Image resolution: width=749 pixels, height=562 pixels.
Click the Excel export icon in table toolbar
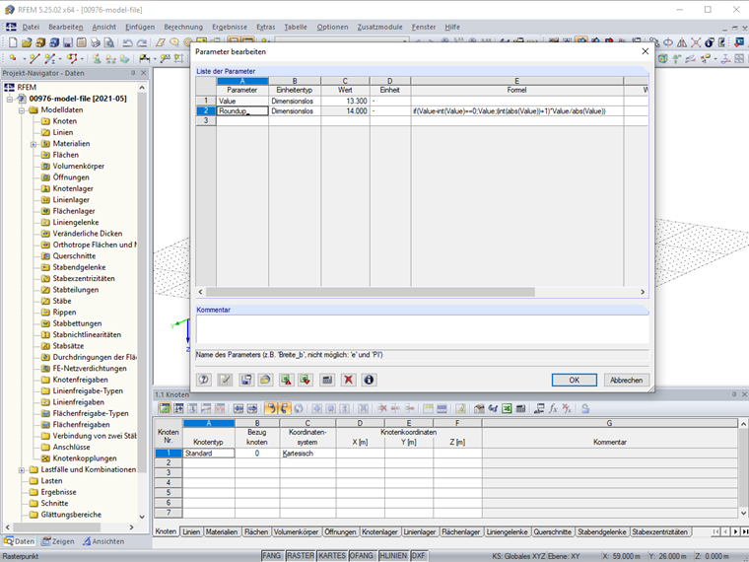click(507, 408)
